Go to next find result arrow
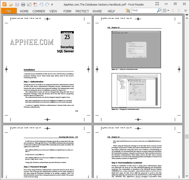The width and height of the screenshot is (190, 180). (179, 11)
